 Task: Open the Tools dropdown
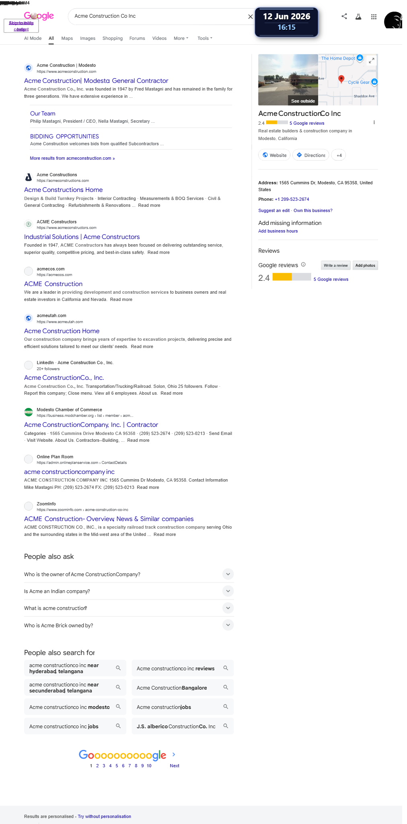pyautogui.click(x=205, y=38)
